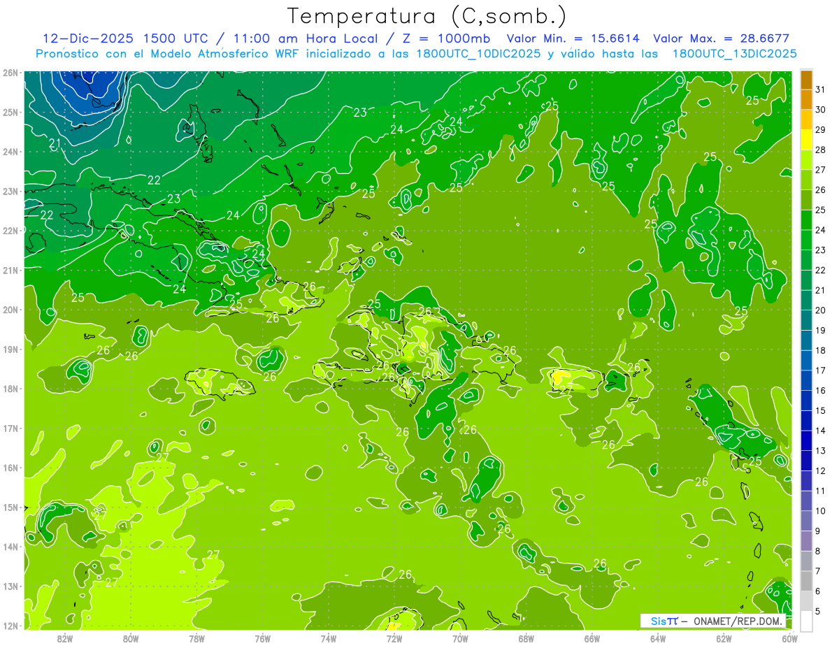Pick the yellow swatch between legend values 28 and 29
839x648 pixels.
click(x=806, y=139)
